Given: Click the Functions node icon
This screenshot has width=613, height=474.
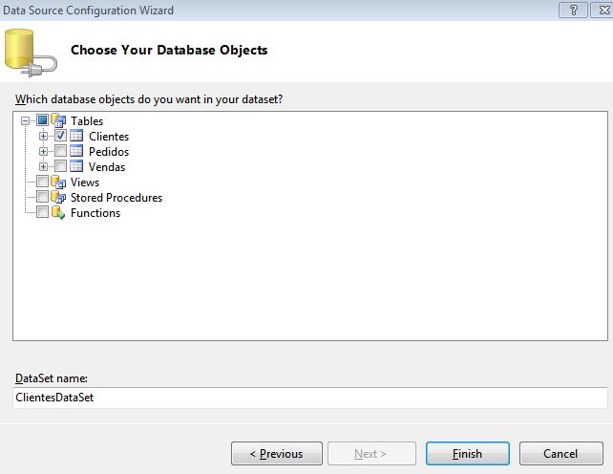Looking at the screenshot, I should 59,213.
